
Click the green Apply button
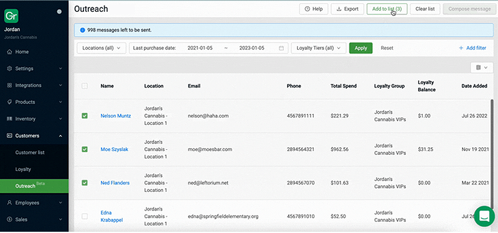tap(361, 48)
